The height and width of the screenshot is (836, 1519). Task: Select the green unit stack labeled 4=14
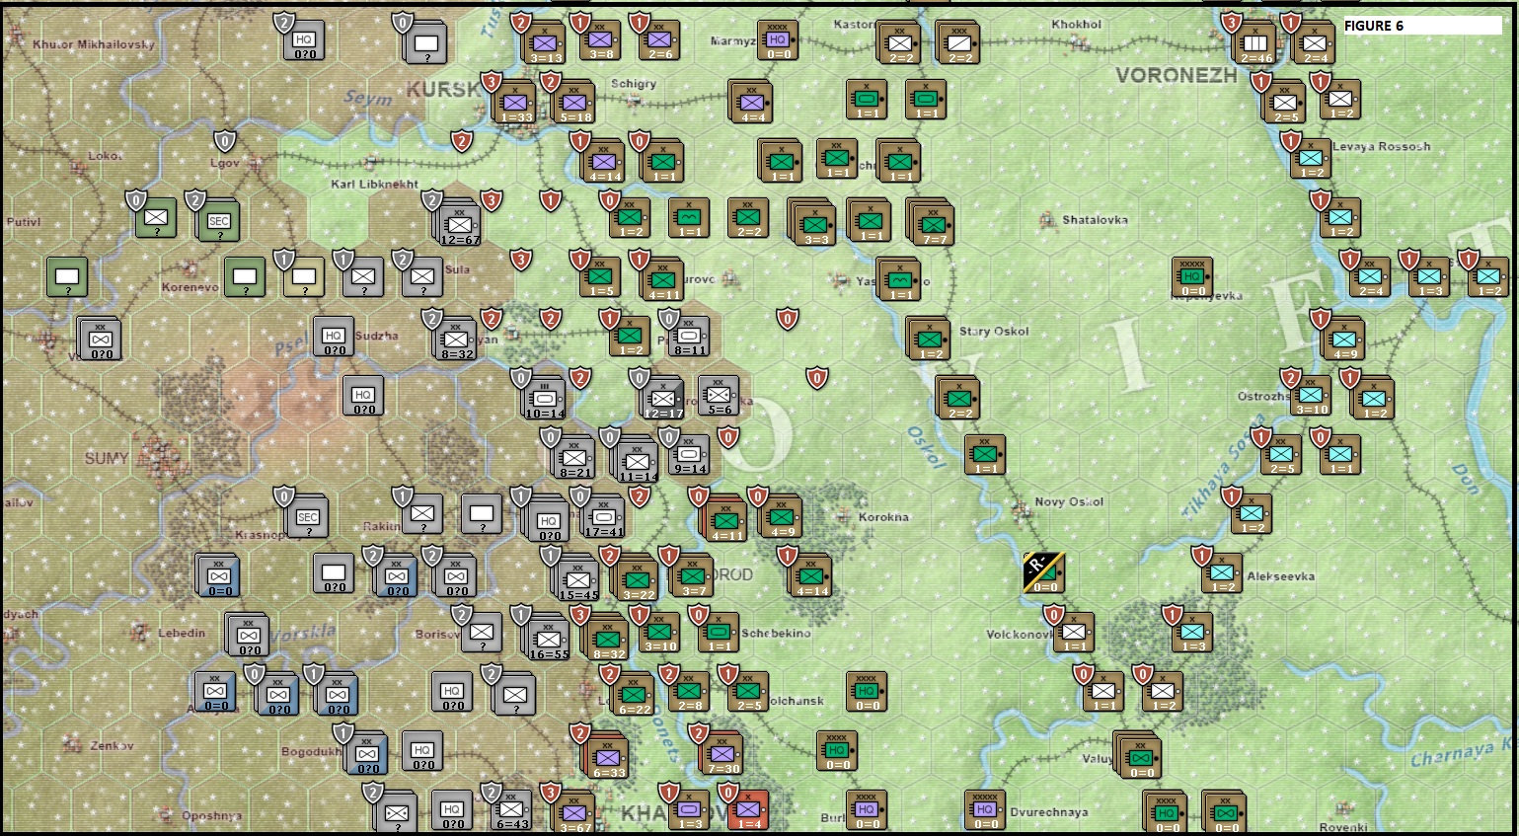811,576
